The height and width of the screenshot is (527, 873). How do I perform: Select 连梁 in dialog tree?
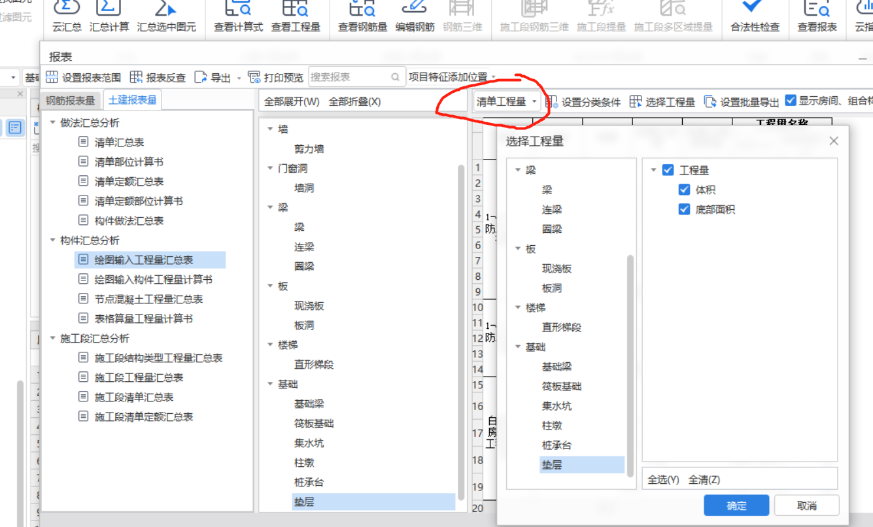(552, 209)
